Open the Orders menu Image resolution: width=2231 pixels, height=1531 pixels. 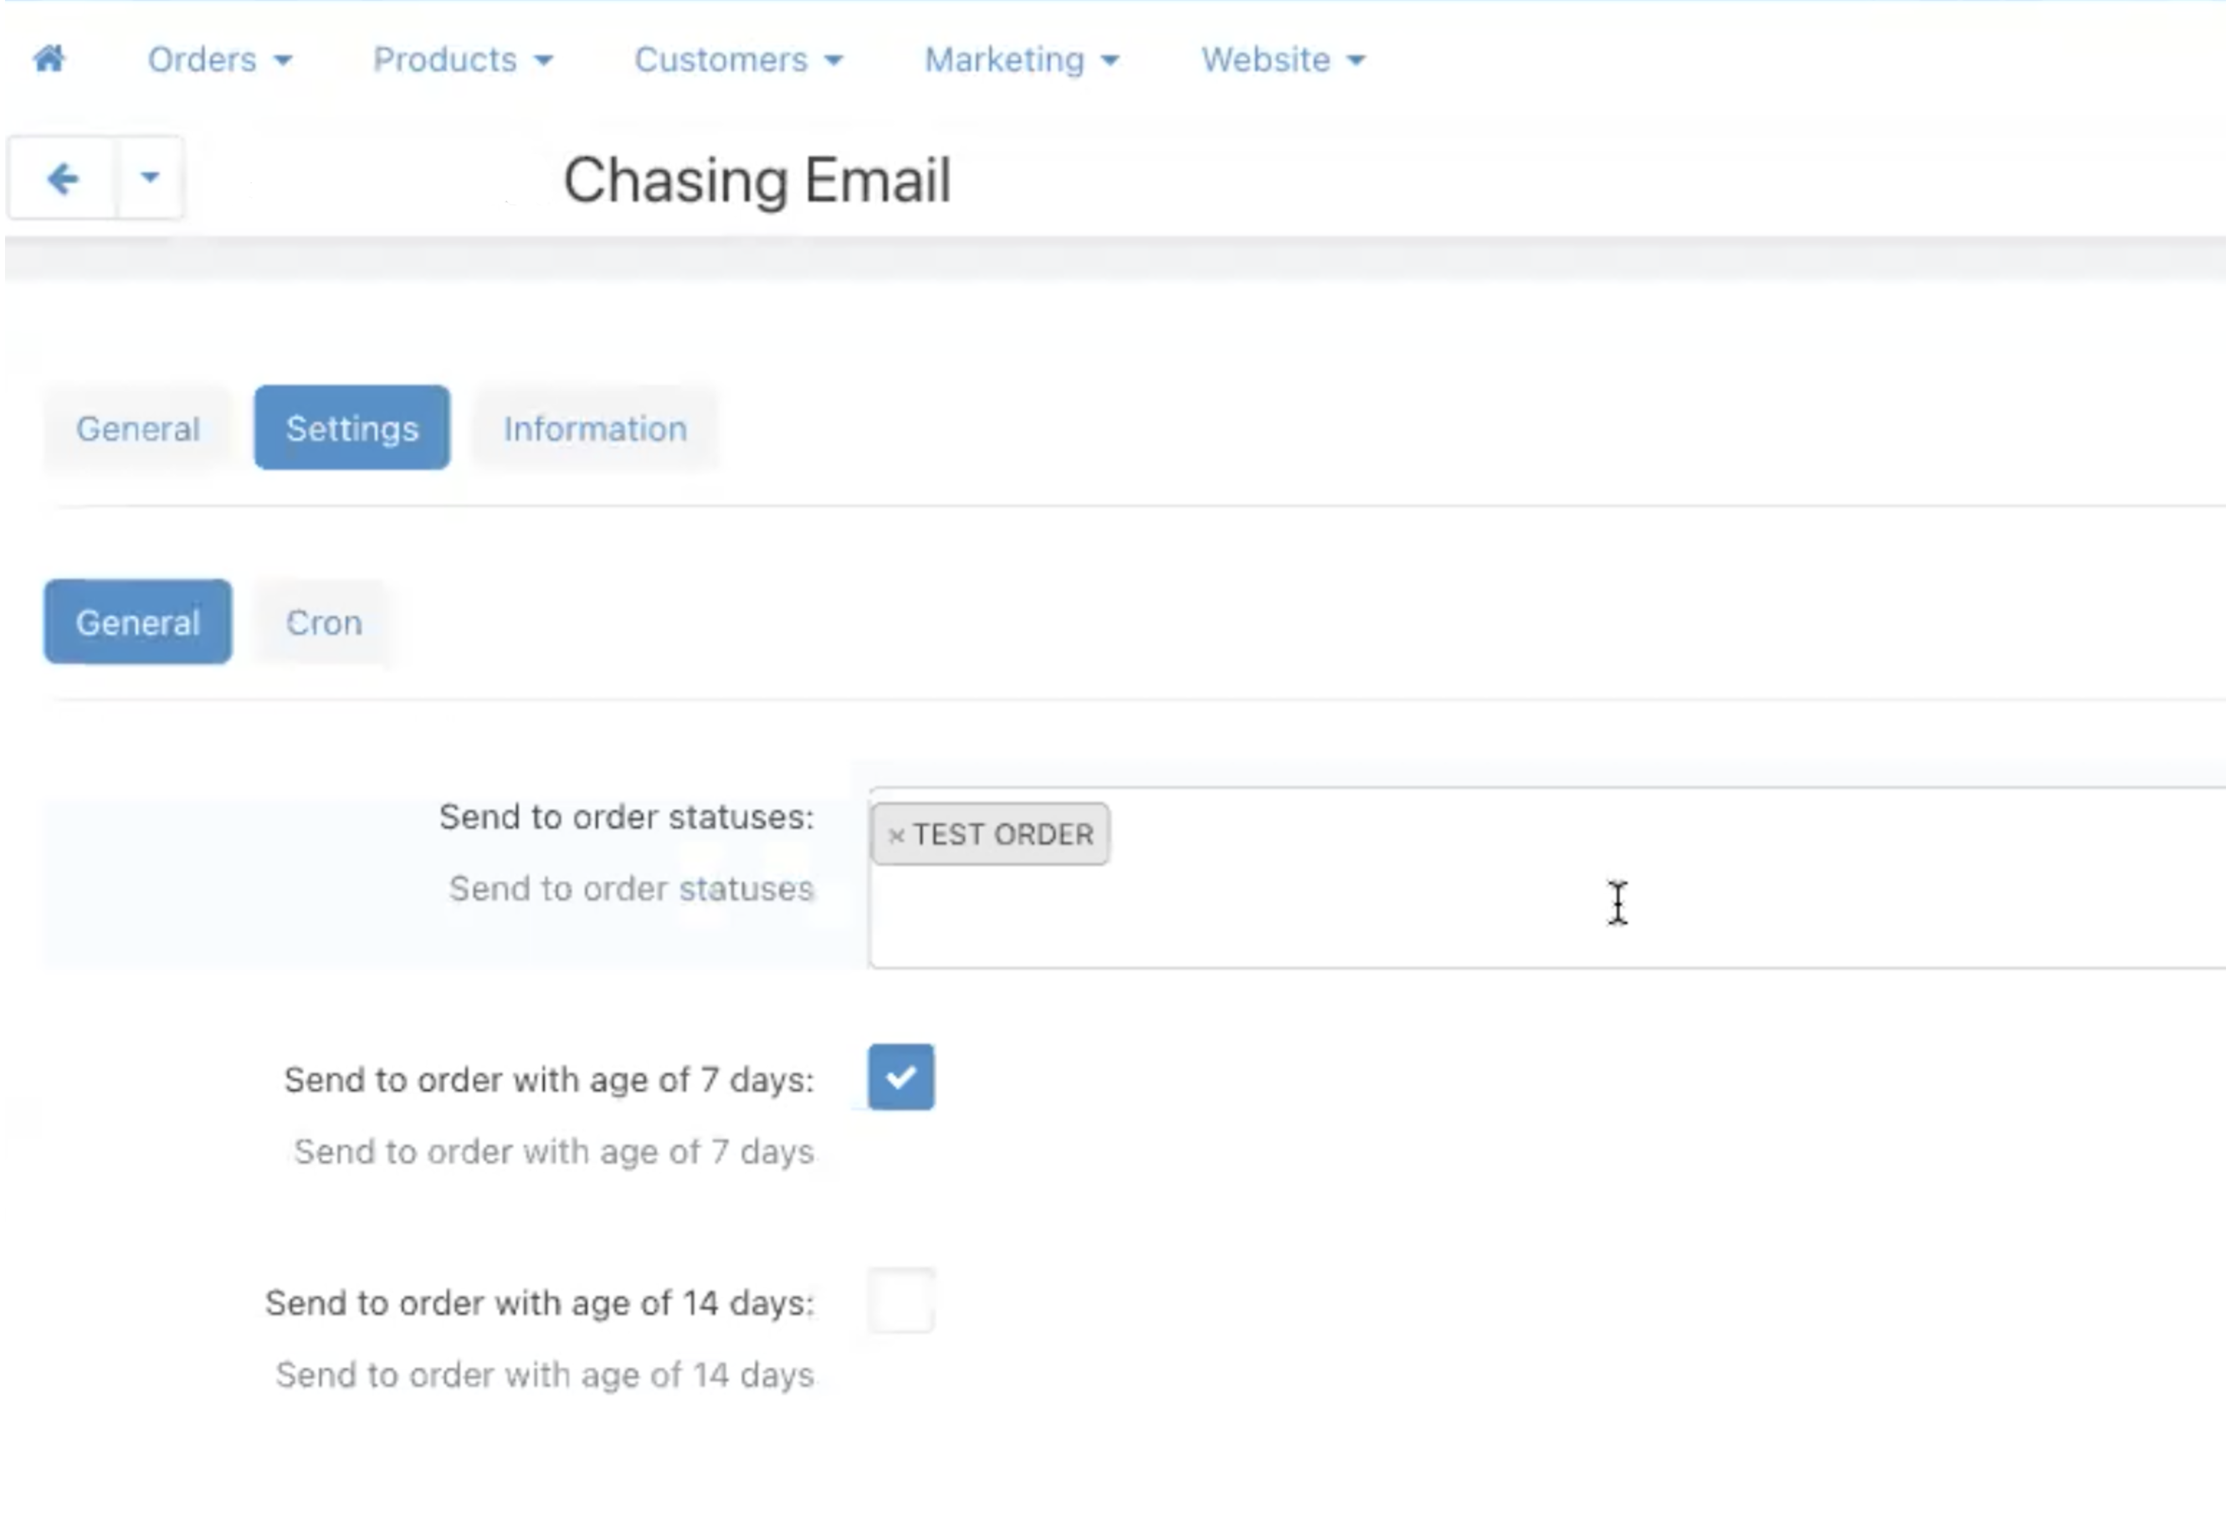click(x=220, y=59)
